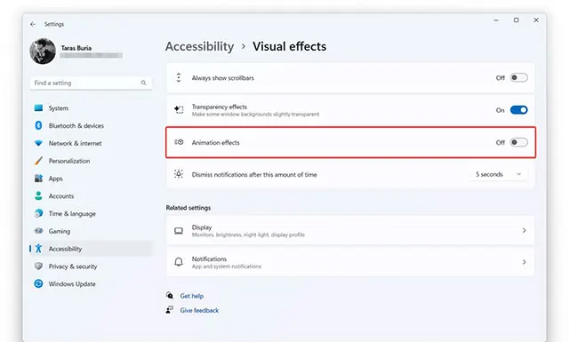Click the Taras Buria account name

pos(76,48)
